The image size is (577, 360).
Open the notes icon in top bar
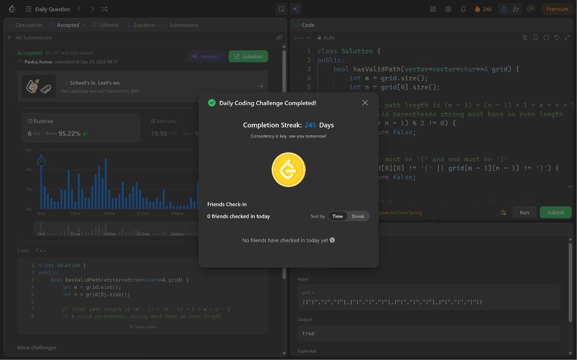tap(281, 9)
